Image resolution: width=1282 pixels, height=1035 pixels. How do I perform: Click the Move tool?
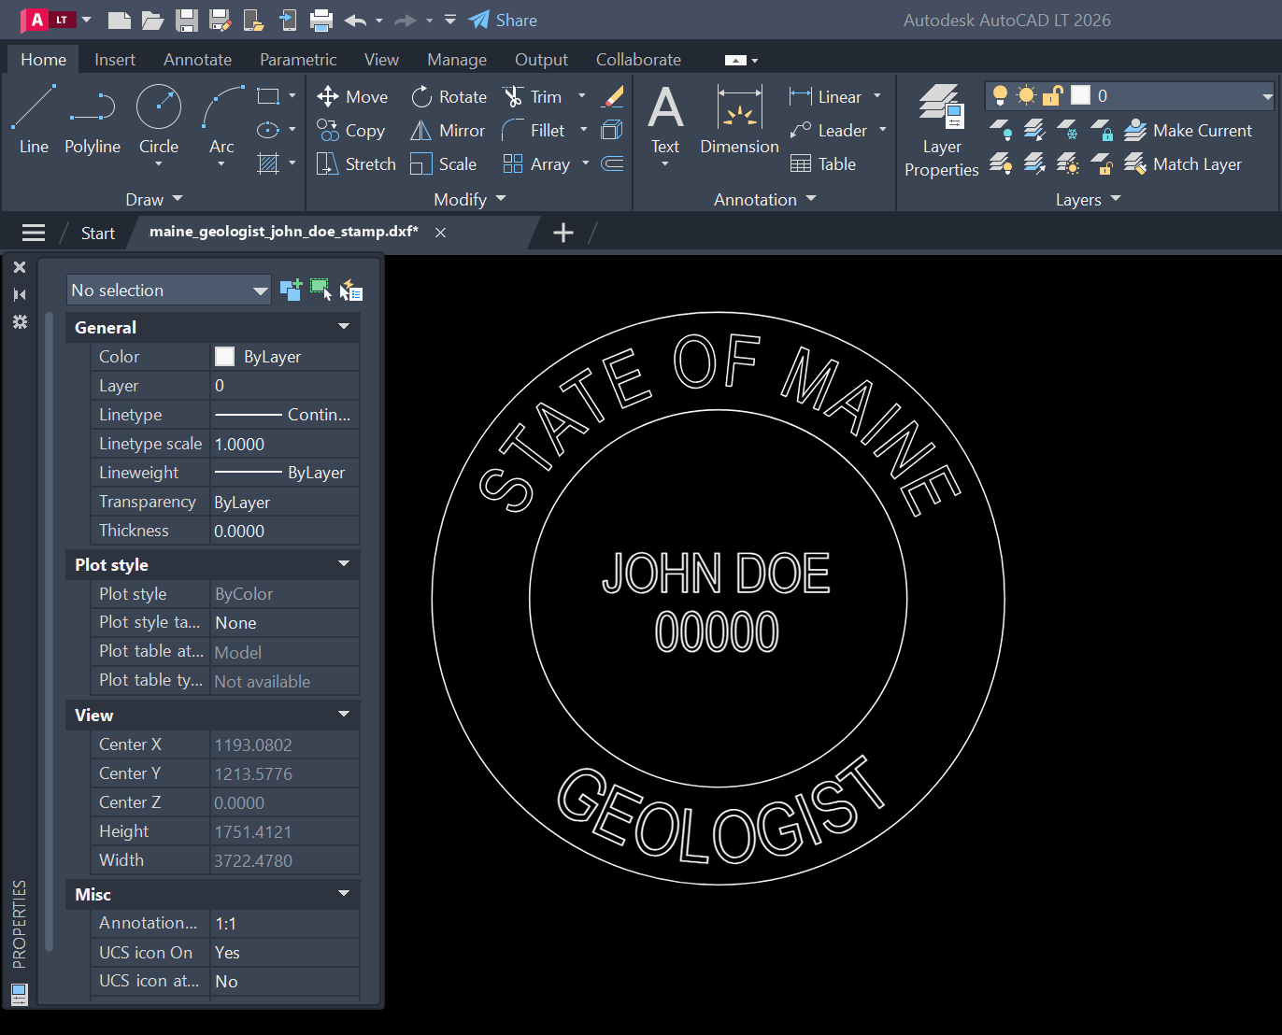[x=352, y=97]
